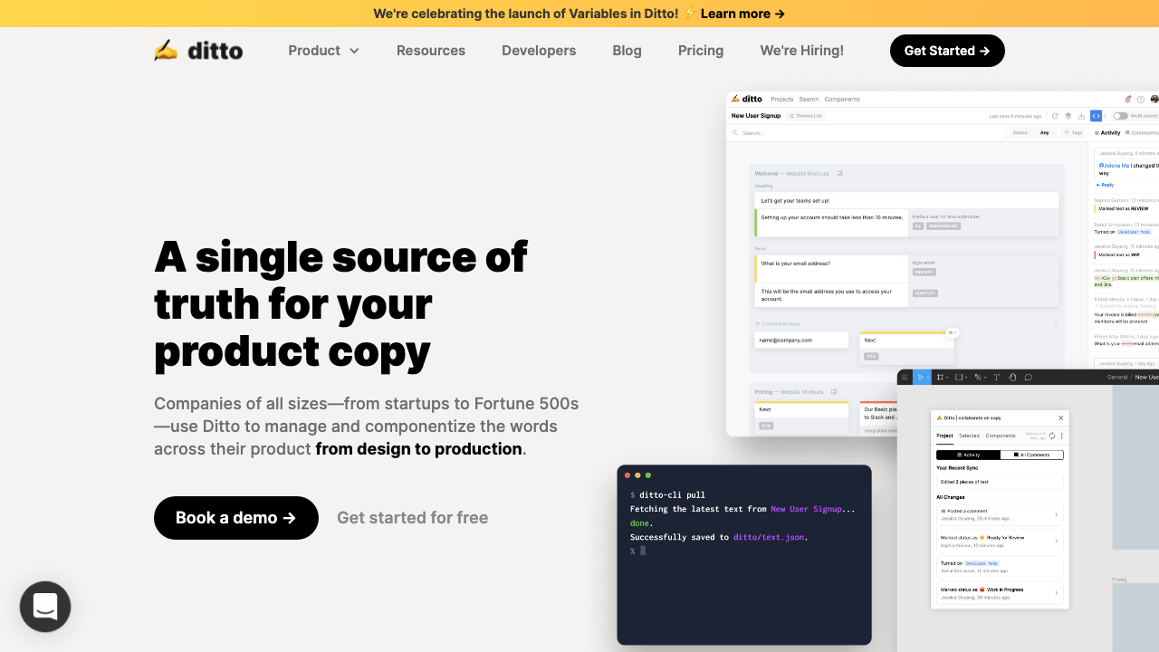Viewport: 1159px width, 652px height.
Task: Click the Book a demo button
Action: point(235,518)
